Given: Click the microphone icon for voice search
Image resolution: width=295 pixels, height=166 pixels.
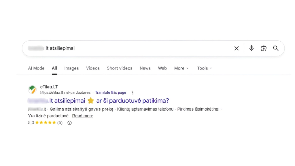Looking at the screenshot, I should 251,48.
